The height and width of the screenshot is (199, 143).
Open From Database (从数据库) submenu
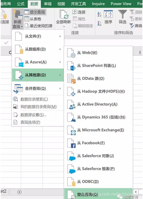[x=38, y=49]
